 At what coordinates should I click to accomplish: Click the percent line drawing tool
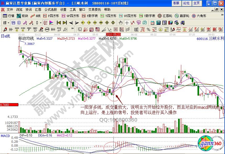click(x=148, y=29)
